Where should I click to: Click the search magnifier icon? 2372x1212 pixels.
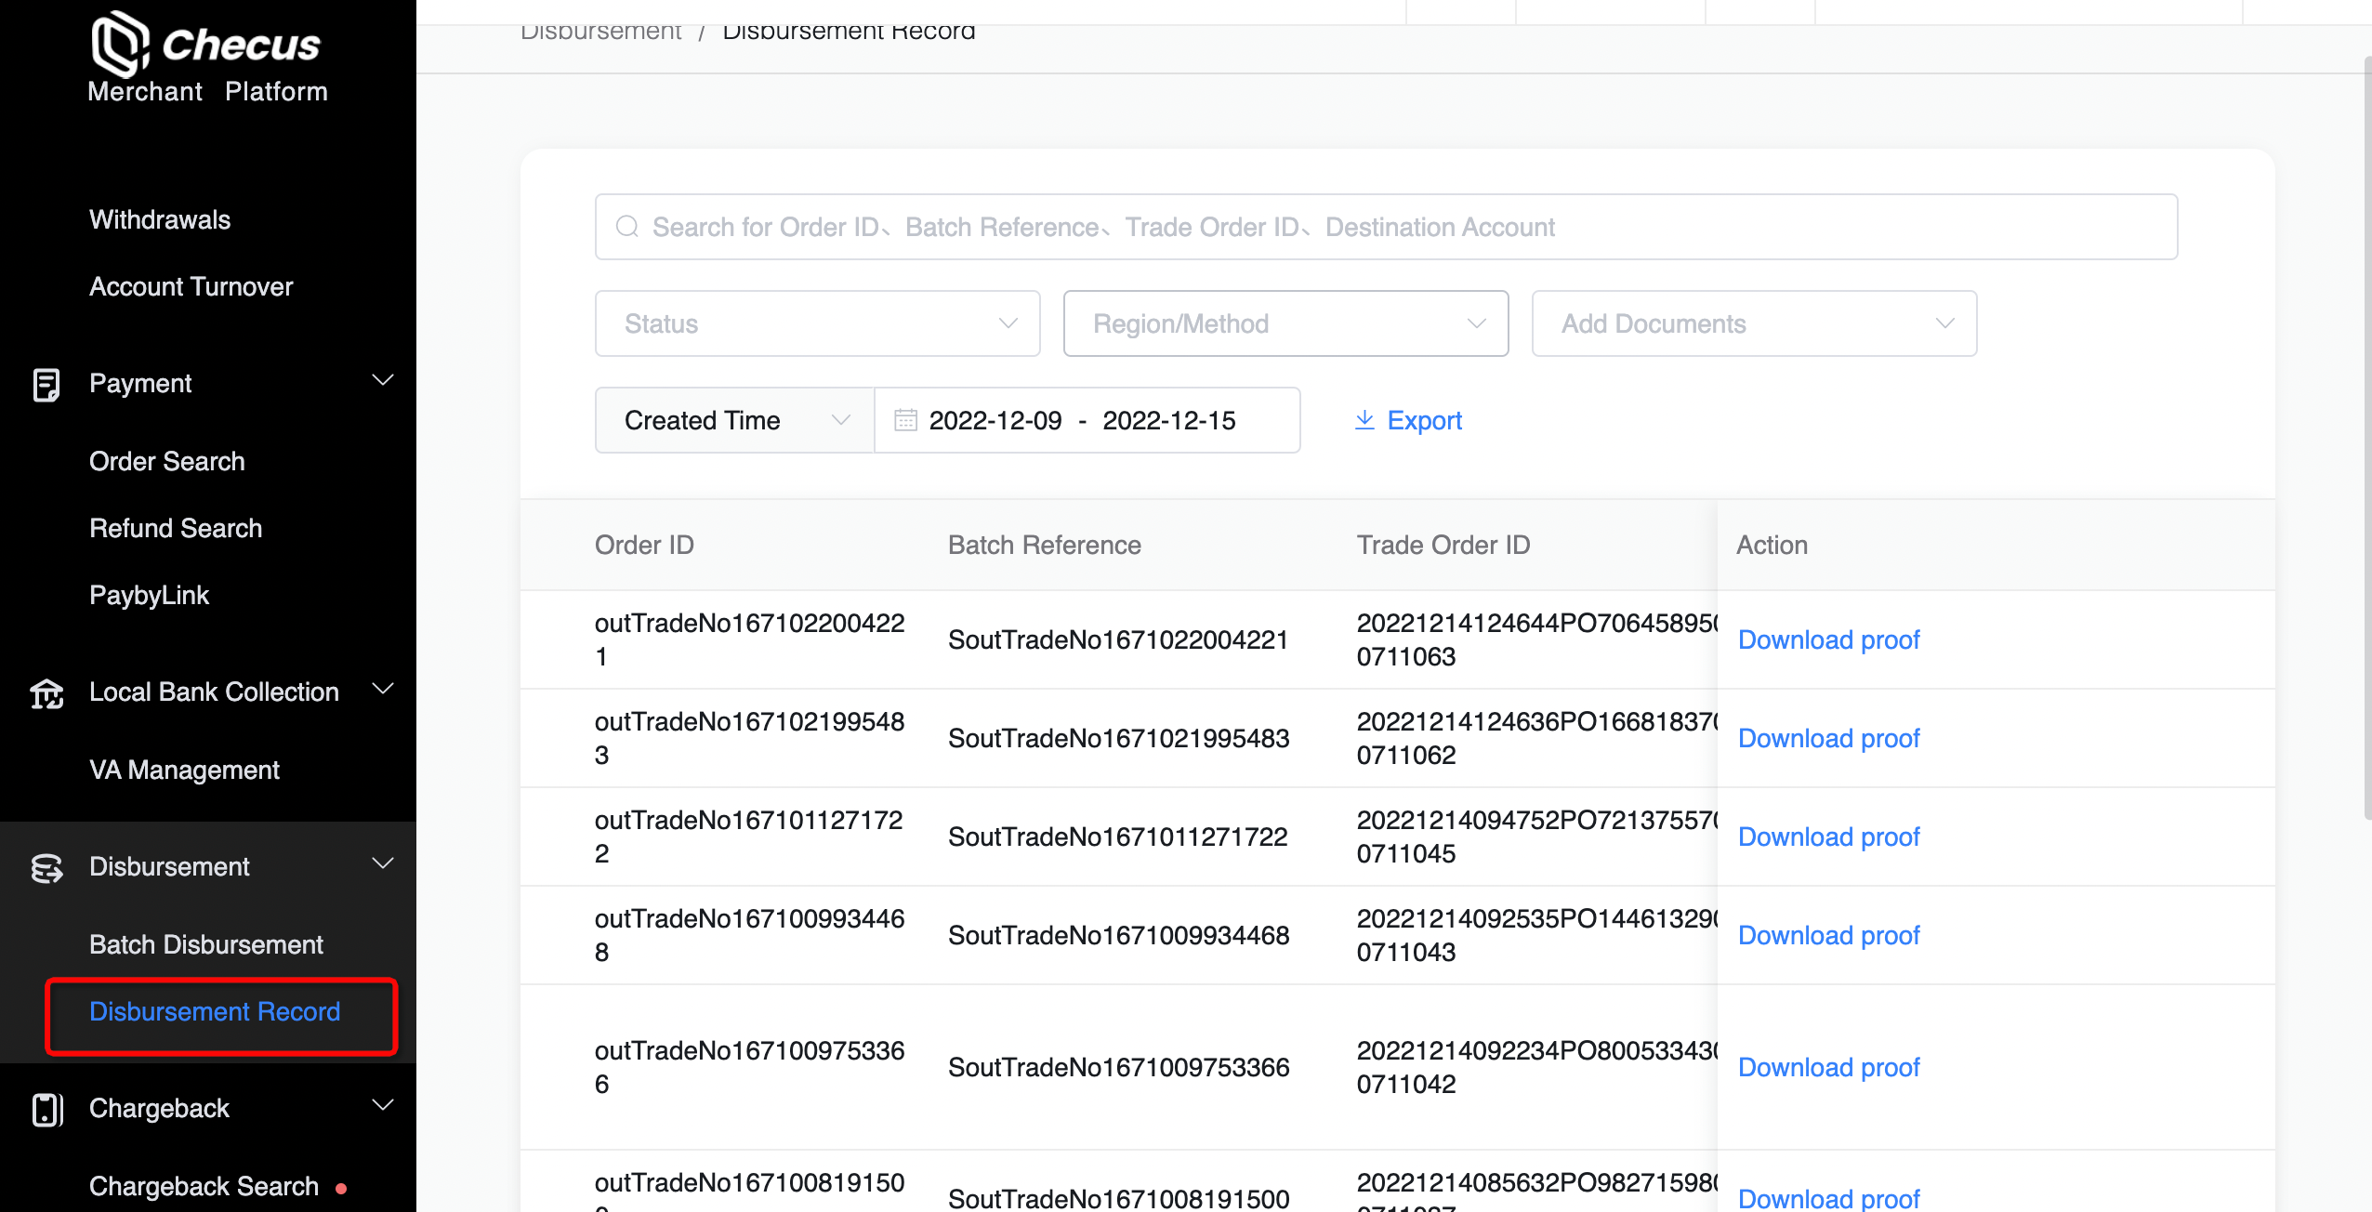tap(627, 227)
